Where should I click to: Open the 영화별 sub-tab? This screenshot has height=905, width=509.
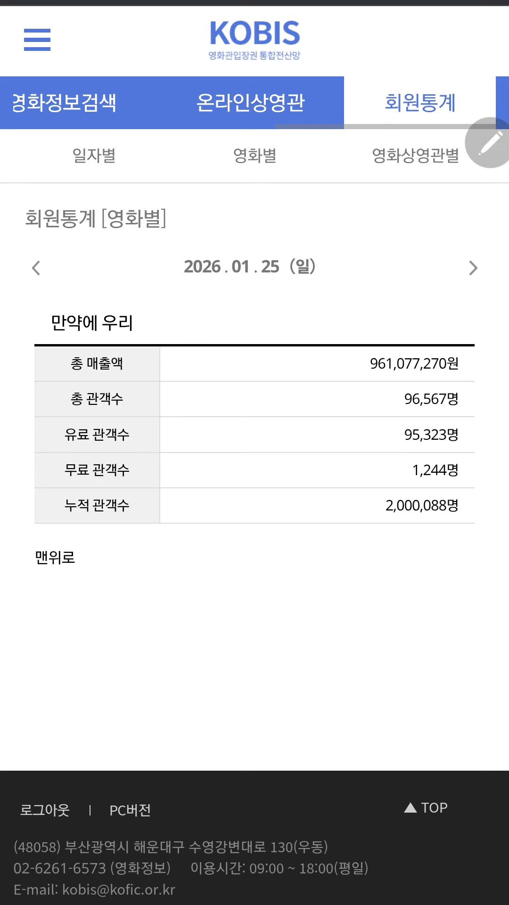254,156
